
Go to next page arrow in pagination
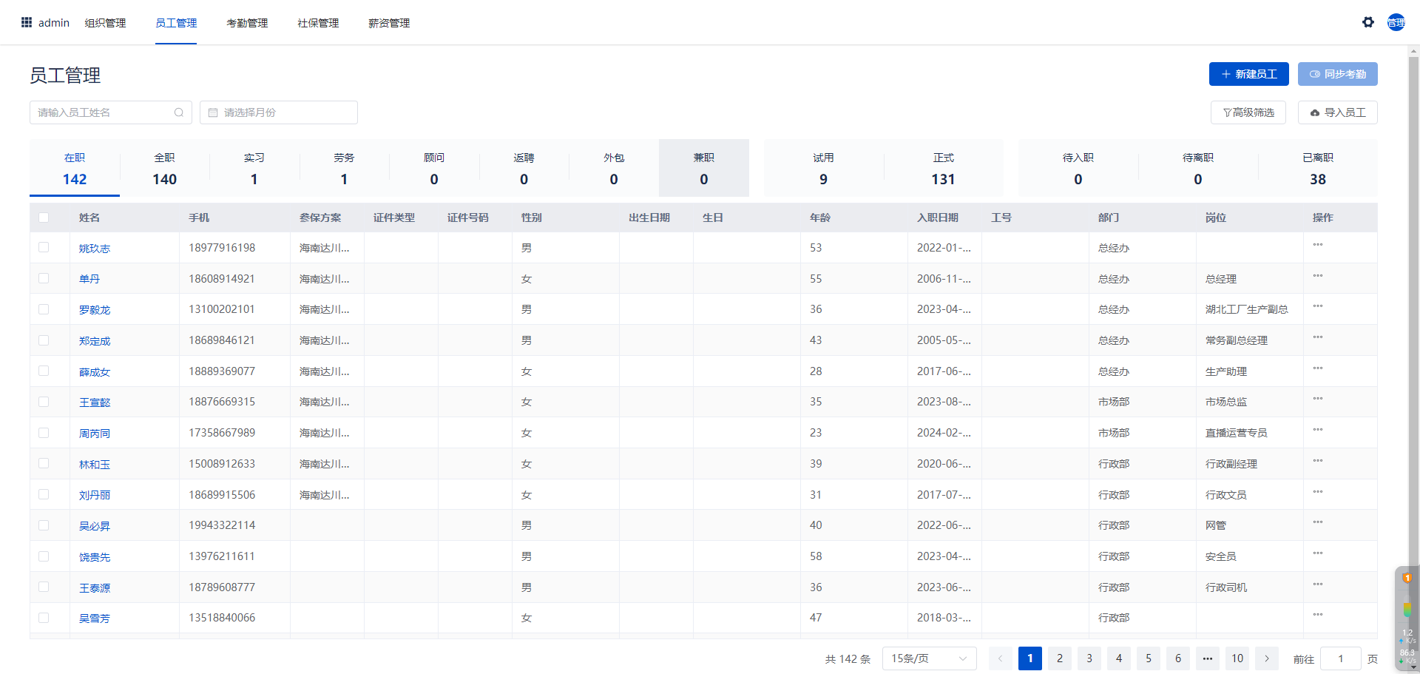coord(1266,658)
